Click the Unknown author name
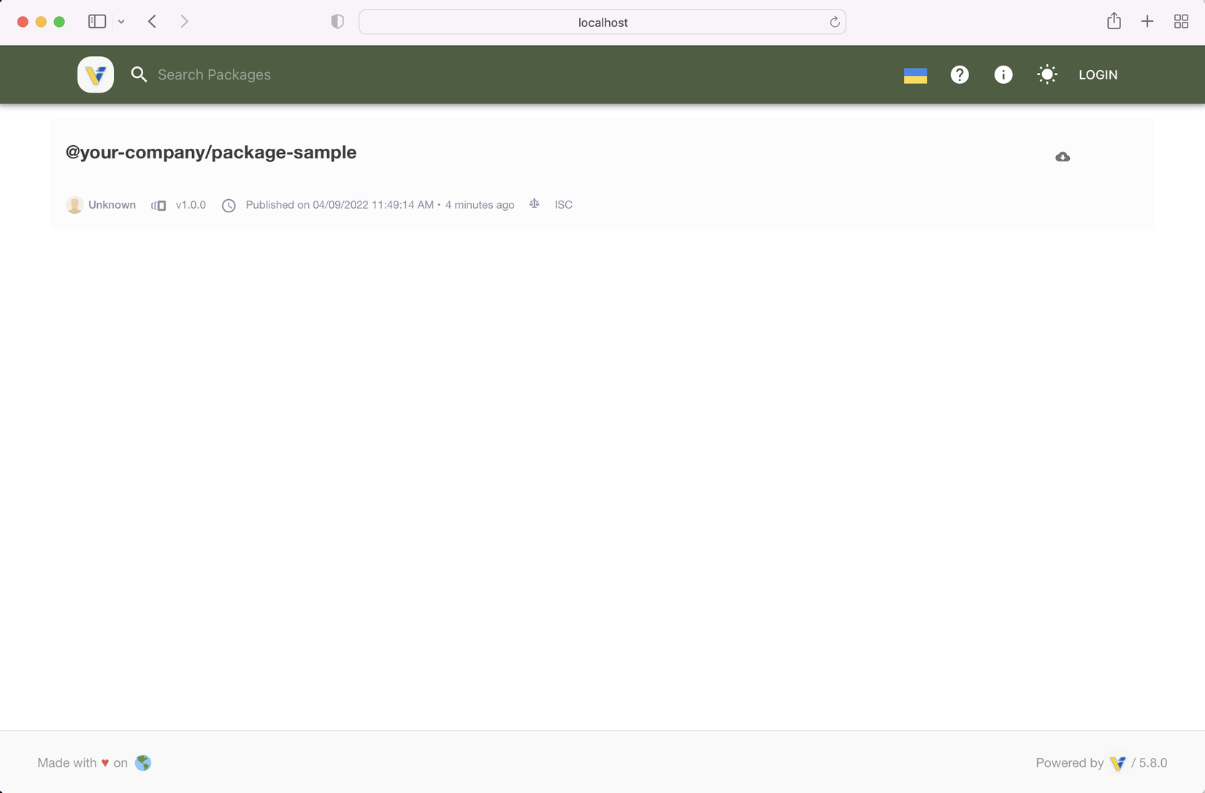This screenshot has height=793, width=1205. pos(112,205)
